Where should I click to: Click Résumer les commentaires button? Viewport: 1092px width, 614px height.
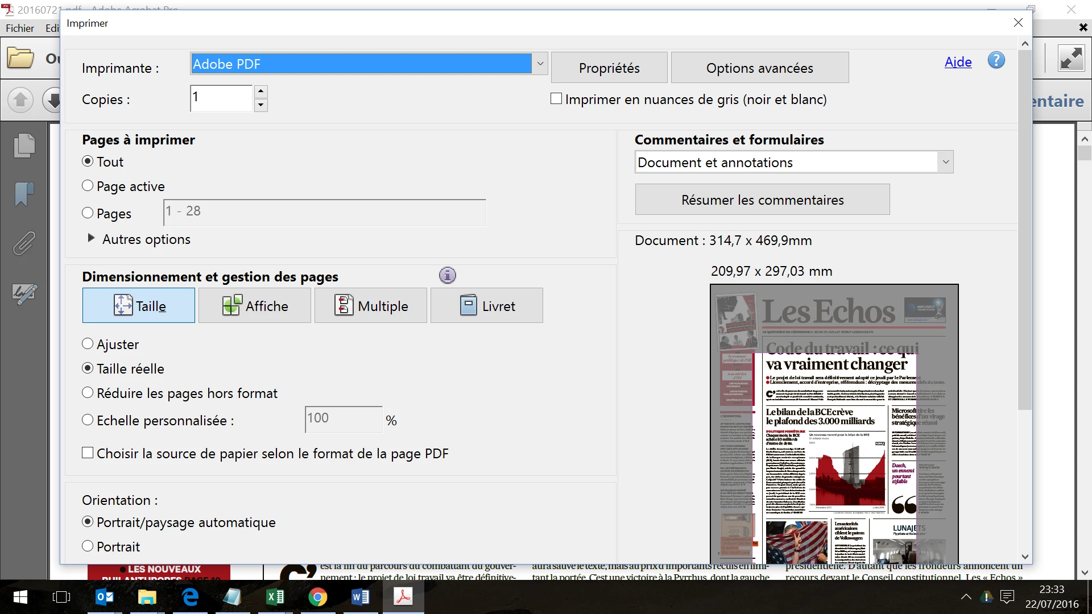click(762, 200)
